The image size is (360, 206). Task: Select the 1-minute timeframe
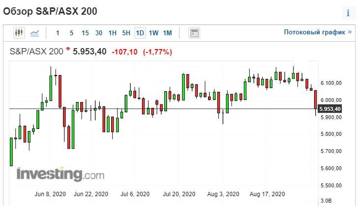(58, 33)
